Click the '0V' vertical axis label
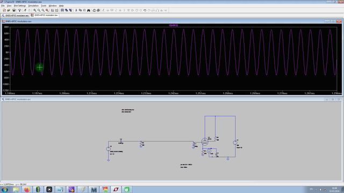 [7, 53]
